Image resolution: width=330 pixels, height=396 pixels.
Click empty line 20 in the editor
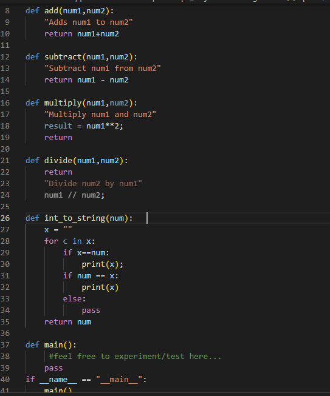click(x=177, y=149)
